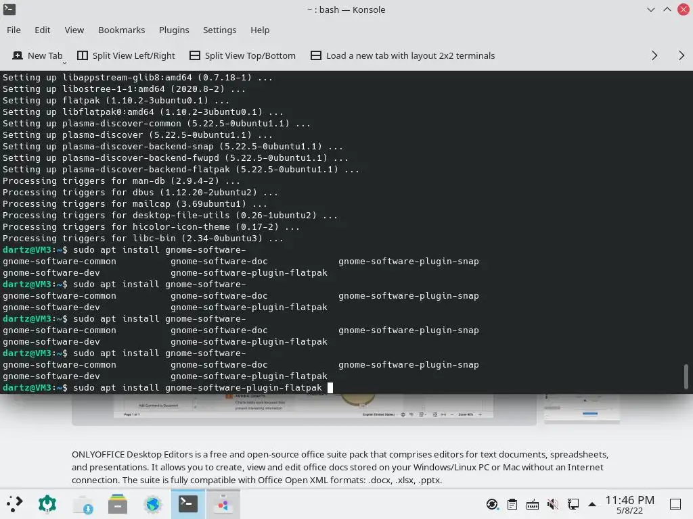
Task: Open the View menu
Action: pyautogui.click(x=74, y=30)
